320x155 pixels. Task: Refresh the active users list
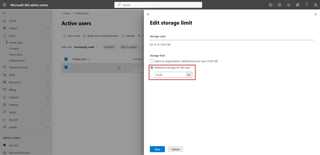coord(128,36)
